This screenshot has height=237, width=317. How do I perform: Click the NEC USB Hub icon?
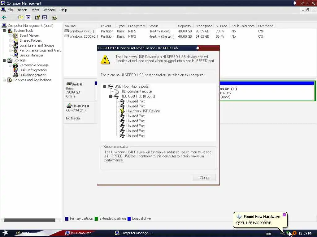pos(116,96)
